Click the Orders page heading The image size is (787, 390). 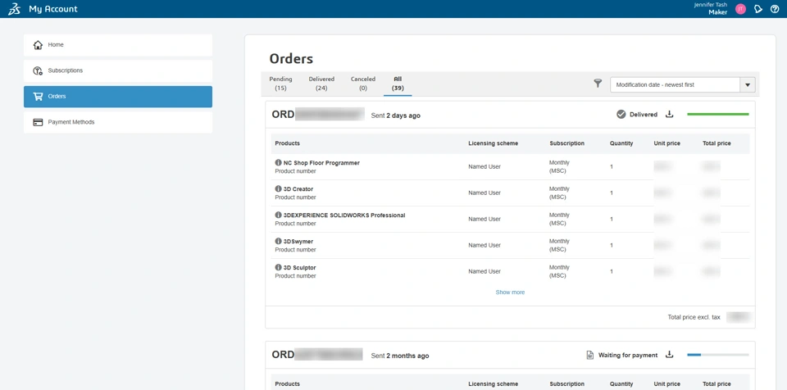coord(291,59)
